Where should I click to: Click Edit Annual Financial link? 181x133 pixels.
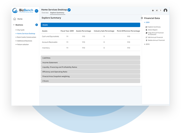tap(155, 37)
